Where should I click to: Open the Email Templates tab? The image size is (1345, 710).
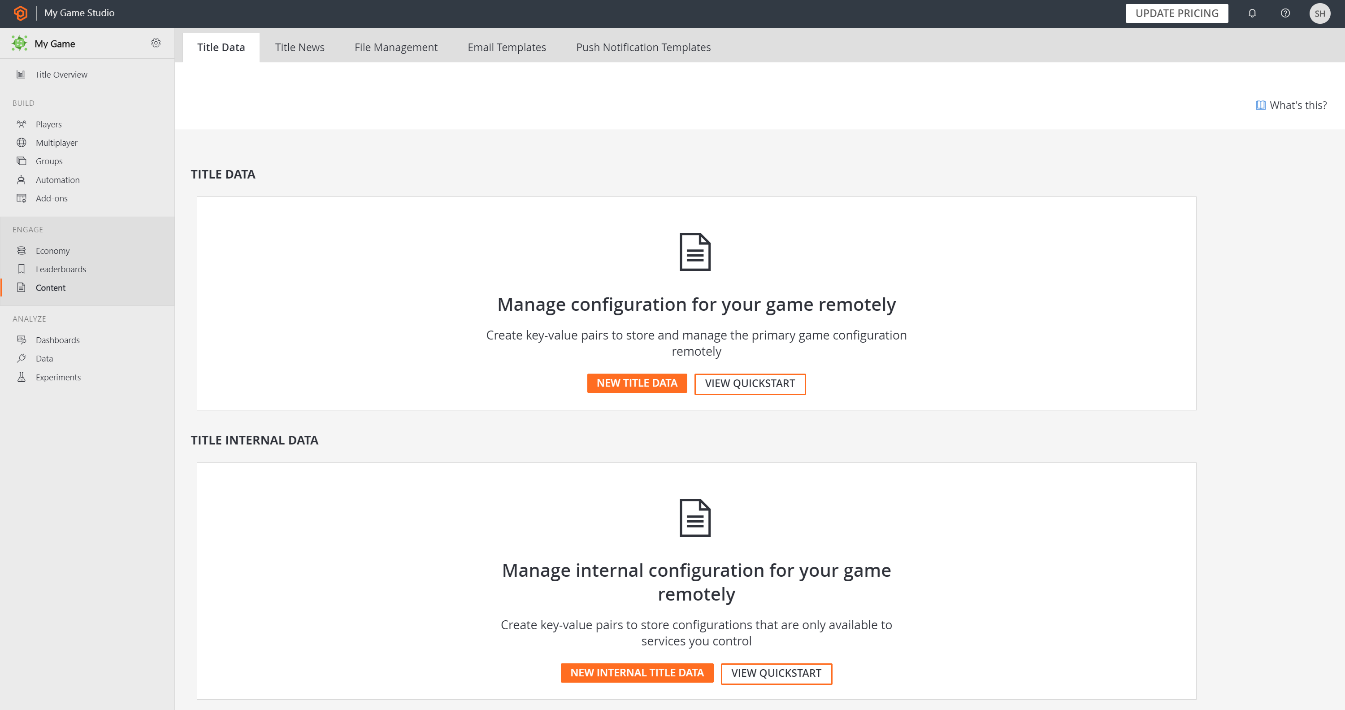507,47
